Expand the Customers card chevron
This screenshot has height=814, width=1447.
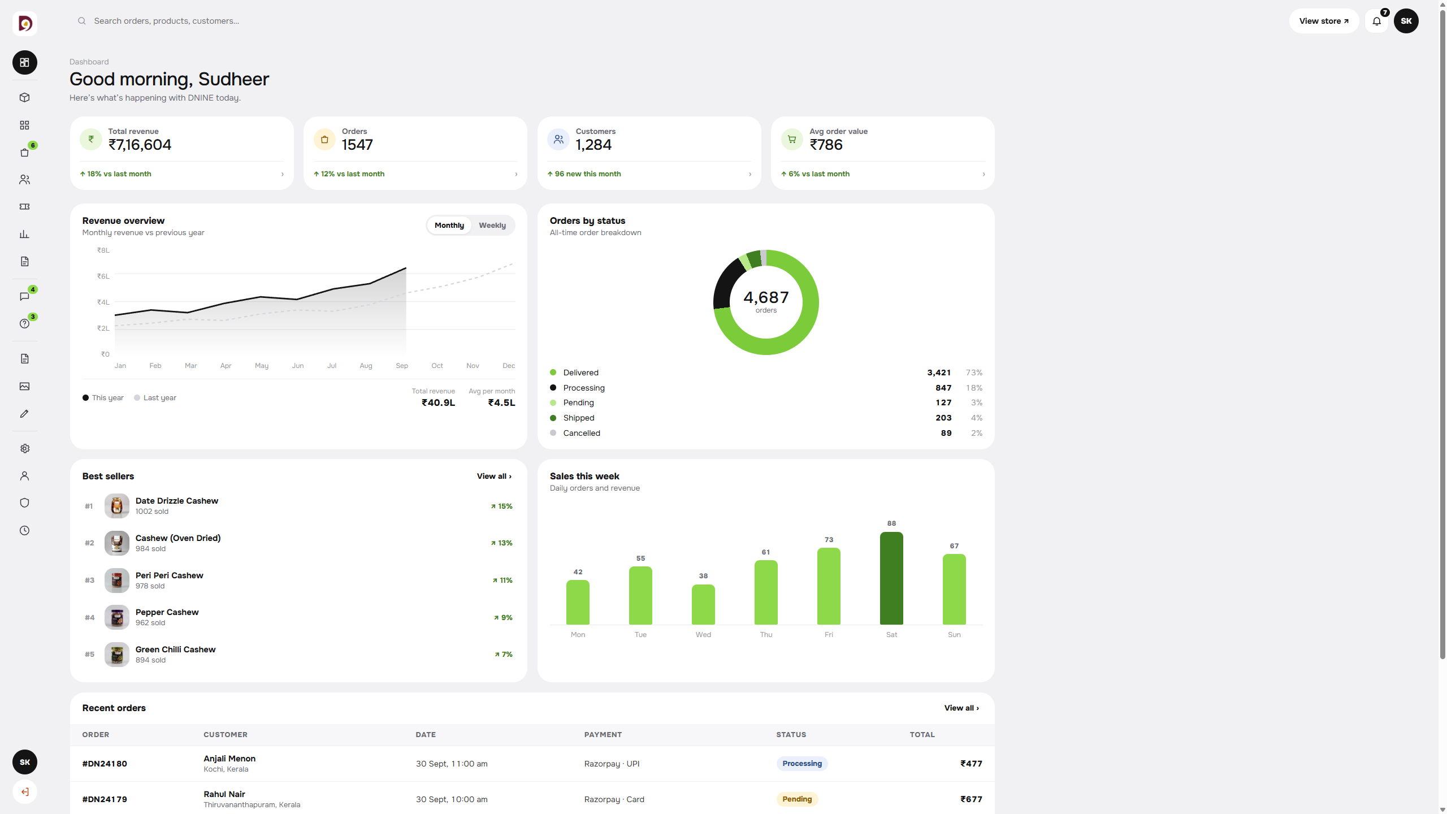click(x=750, y=174)
